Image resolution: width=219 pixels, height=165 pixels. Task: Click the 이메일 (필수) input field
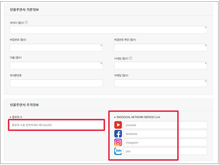161,83
